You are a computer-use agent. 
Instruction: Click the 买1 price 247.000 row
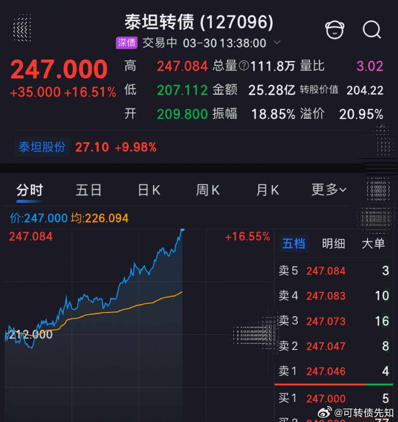334,399
